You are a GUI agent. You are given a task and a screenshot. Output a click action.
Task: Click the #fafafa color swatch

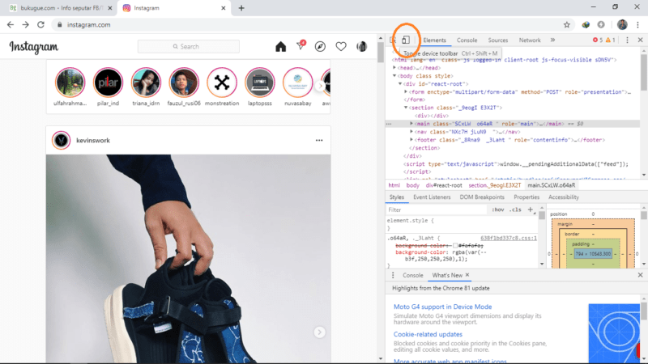coord(455,246)
